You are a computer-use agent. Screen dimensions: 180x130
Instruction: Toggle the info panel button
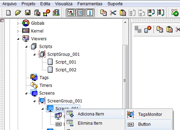click(x=90, y=13)
